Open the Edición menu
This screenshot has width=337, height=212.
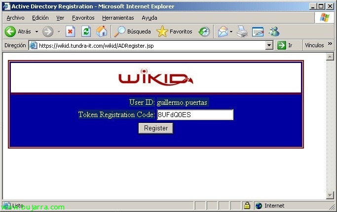coord(40,18)
